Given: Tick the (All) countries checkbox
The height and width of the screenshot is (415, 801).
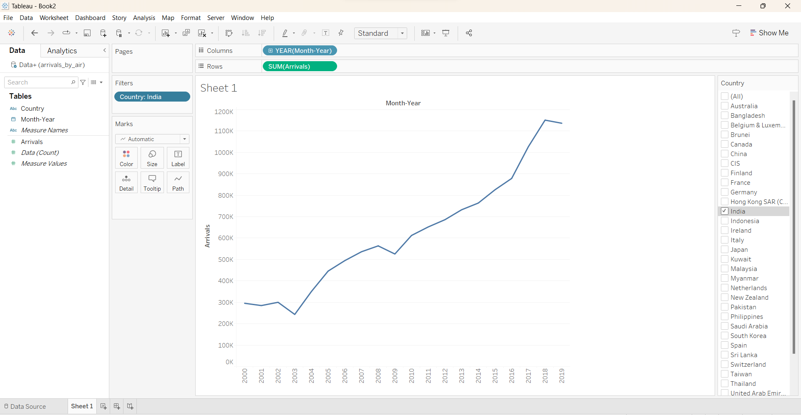Looking at the screenshot, I should point(725,97).
